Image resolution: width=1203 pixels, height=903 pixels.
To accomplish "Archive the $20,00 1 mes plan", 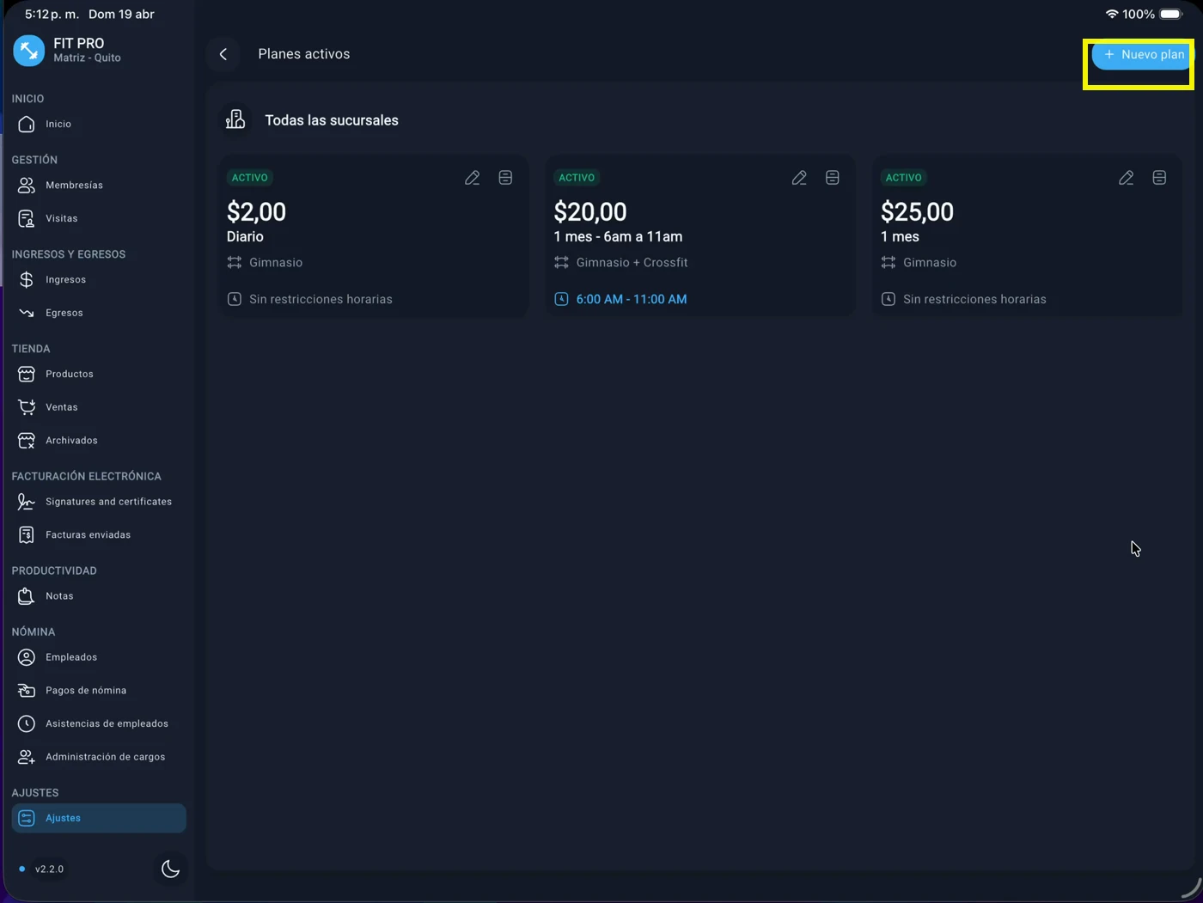I will [x=832, y=178].
